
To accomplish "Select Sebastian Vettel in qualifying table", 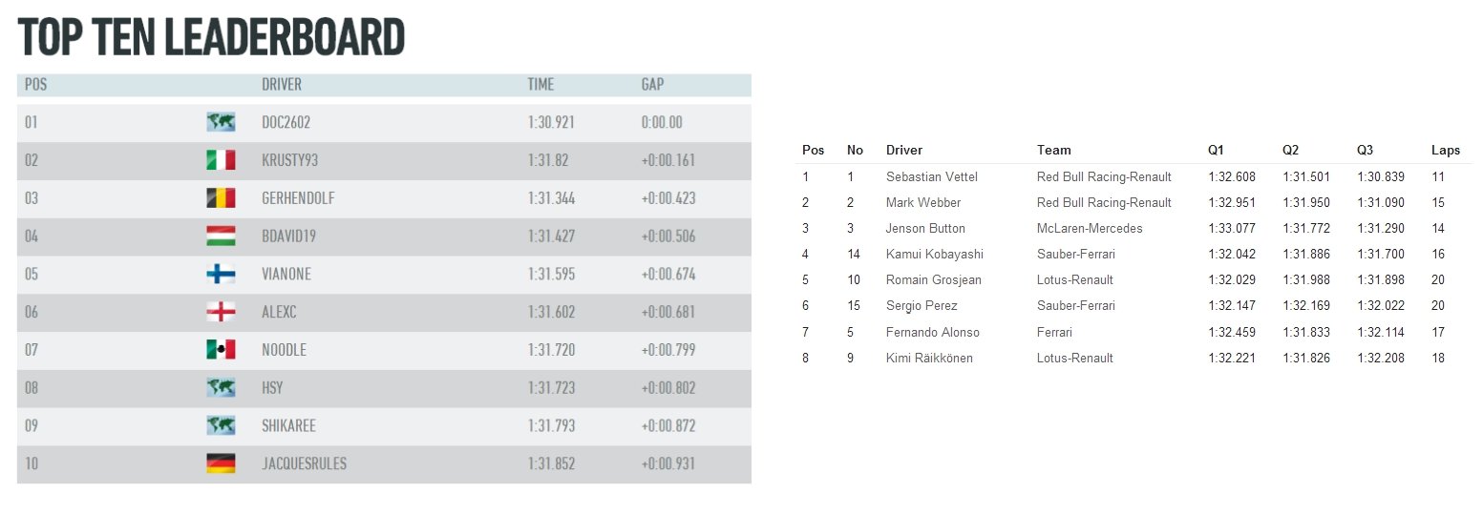I will tap(931, 177).
